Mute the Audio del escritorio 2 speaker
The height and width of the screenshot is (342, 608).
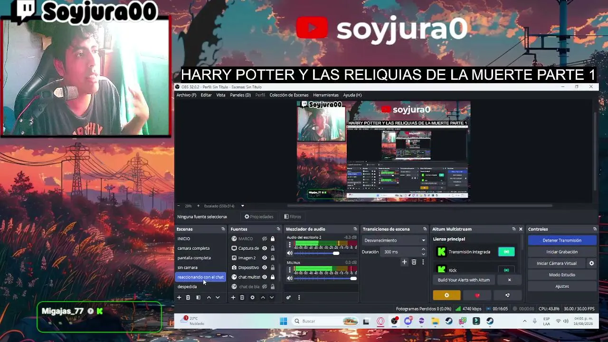pyautogui.click(x=290, y=253)
